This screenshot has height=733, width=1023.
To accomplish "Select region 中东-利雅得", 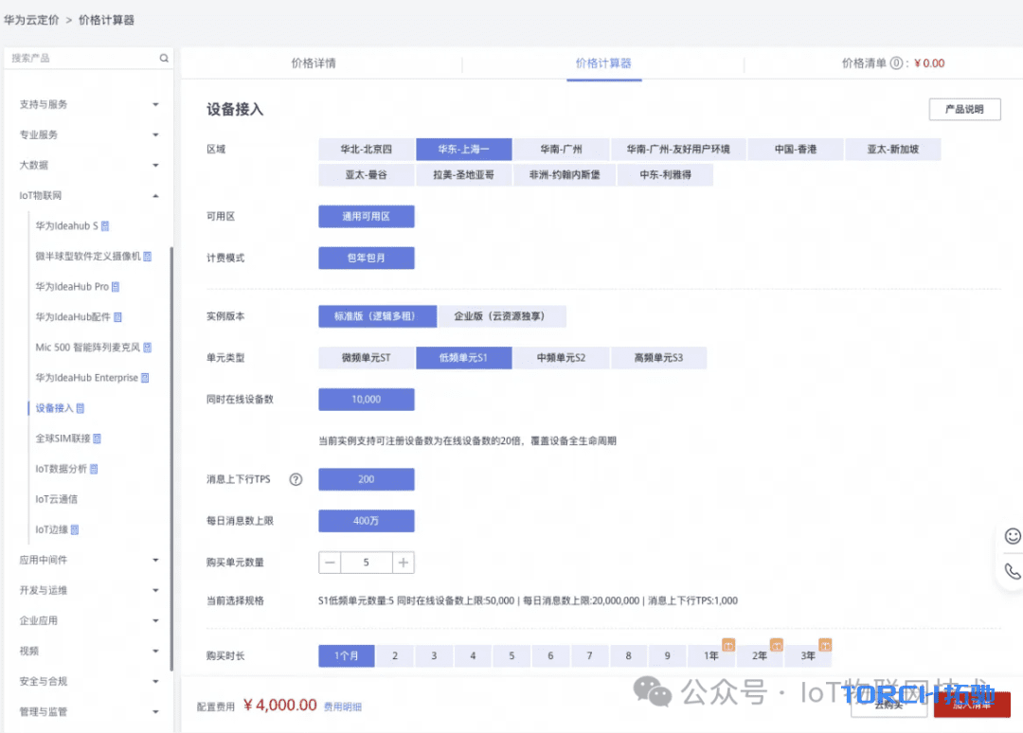I will 665,175.
